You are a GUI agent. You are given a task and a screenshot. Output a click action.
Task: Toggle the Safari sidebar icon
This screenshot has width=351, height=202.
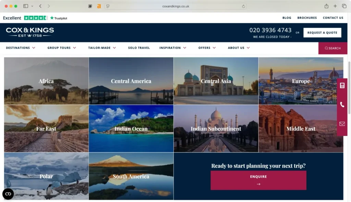click(x=25, y=6)
